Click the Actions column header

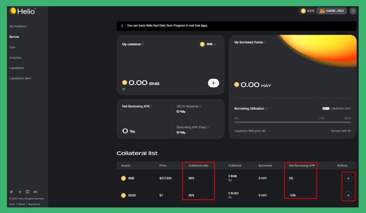point(342,166)
